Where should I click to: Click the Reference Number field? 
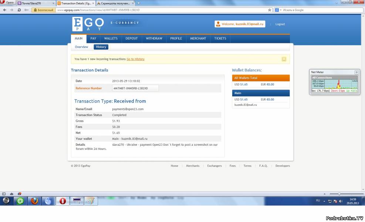pos(135,88)
